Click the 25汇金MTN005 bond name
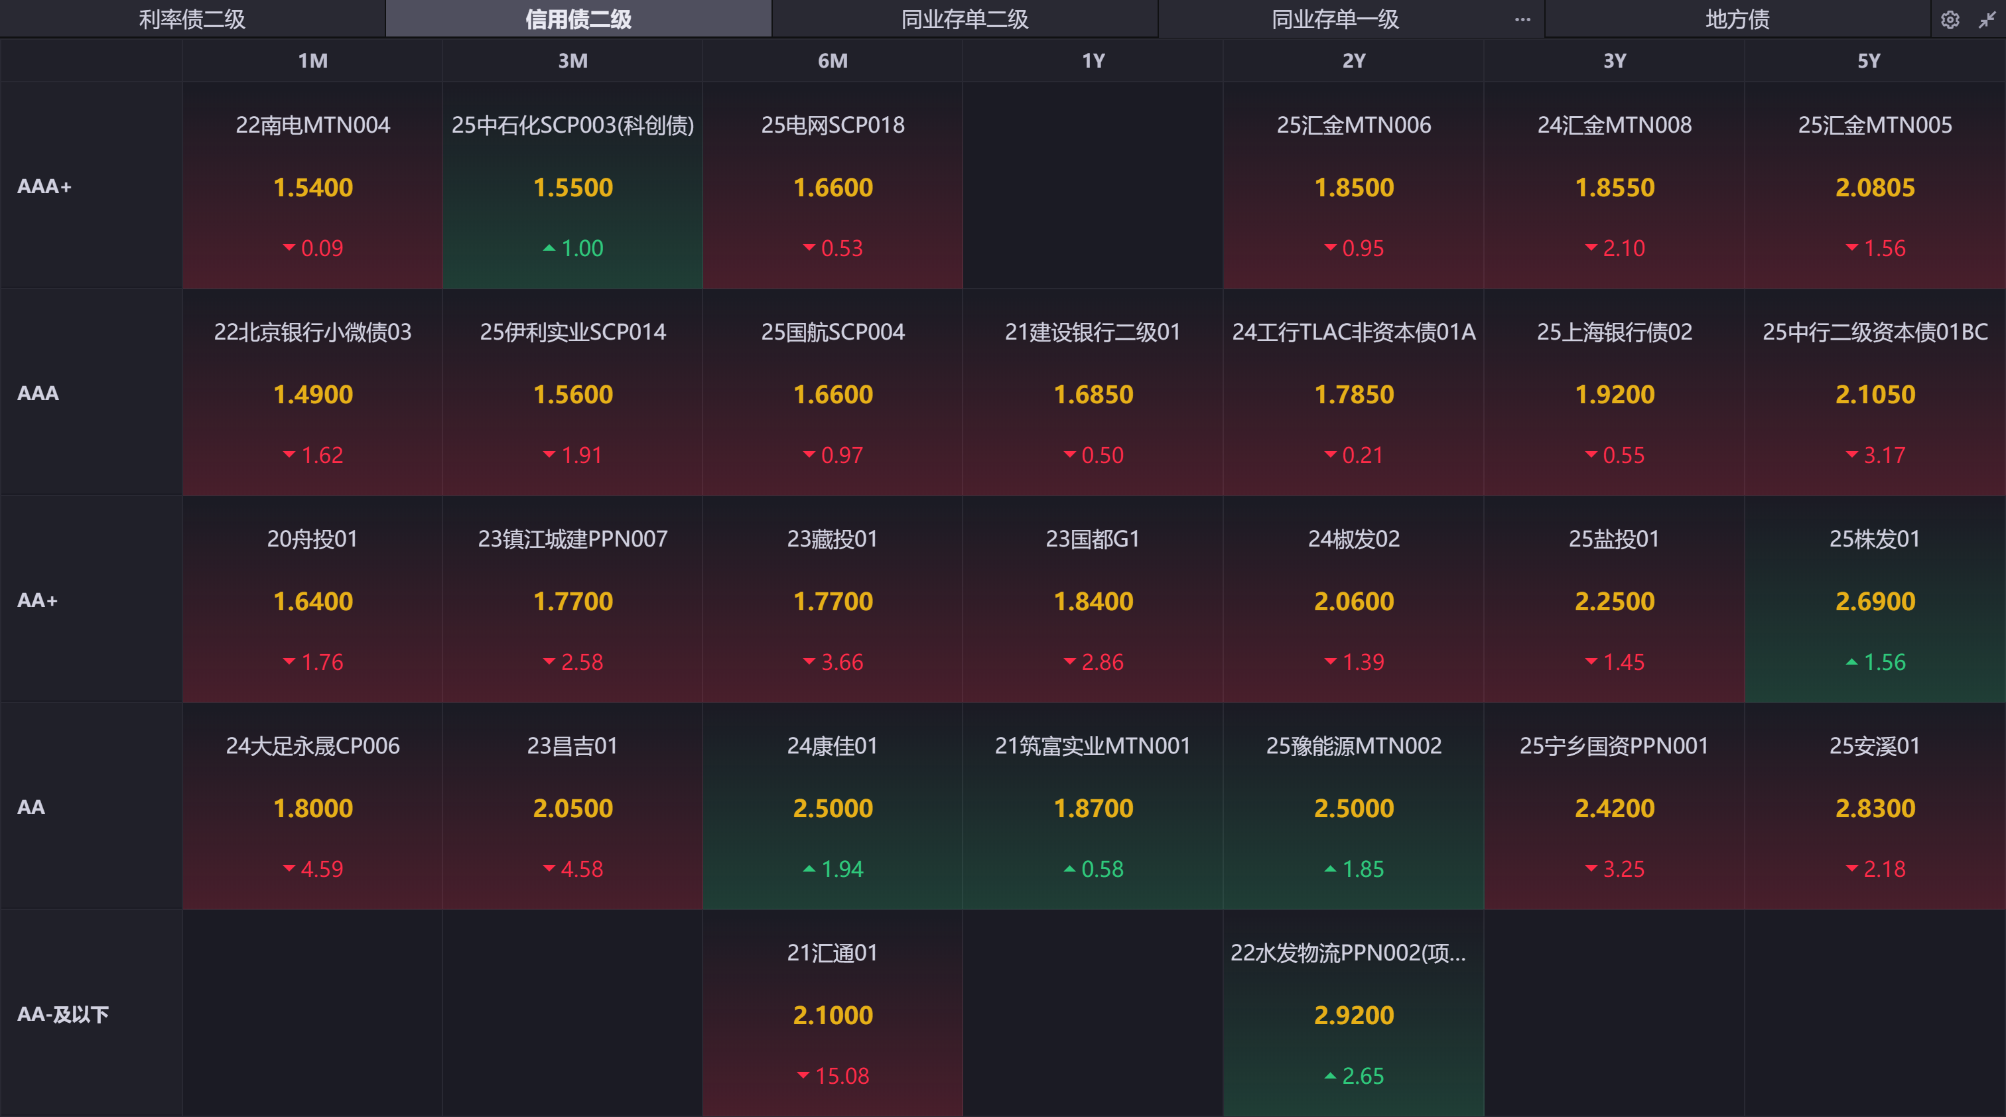 [1875, 125]
